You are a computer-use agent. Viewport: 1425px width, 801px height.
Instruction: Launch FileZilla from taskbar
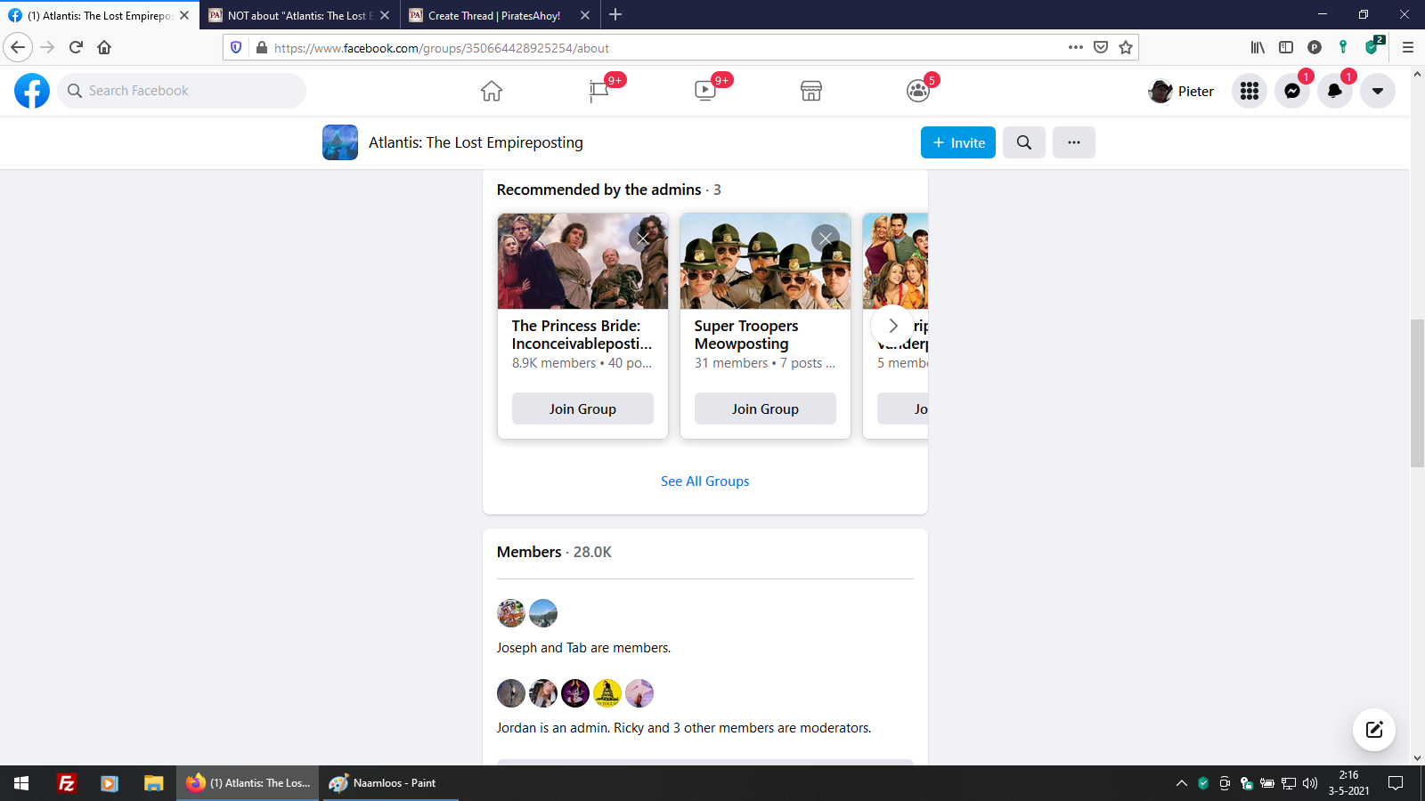pos(66,783)
